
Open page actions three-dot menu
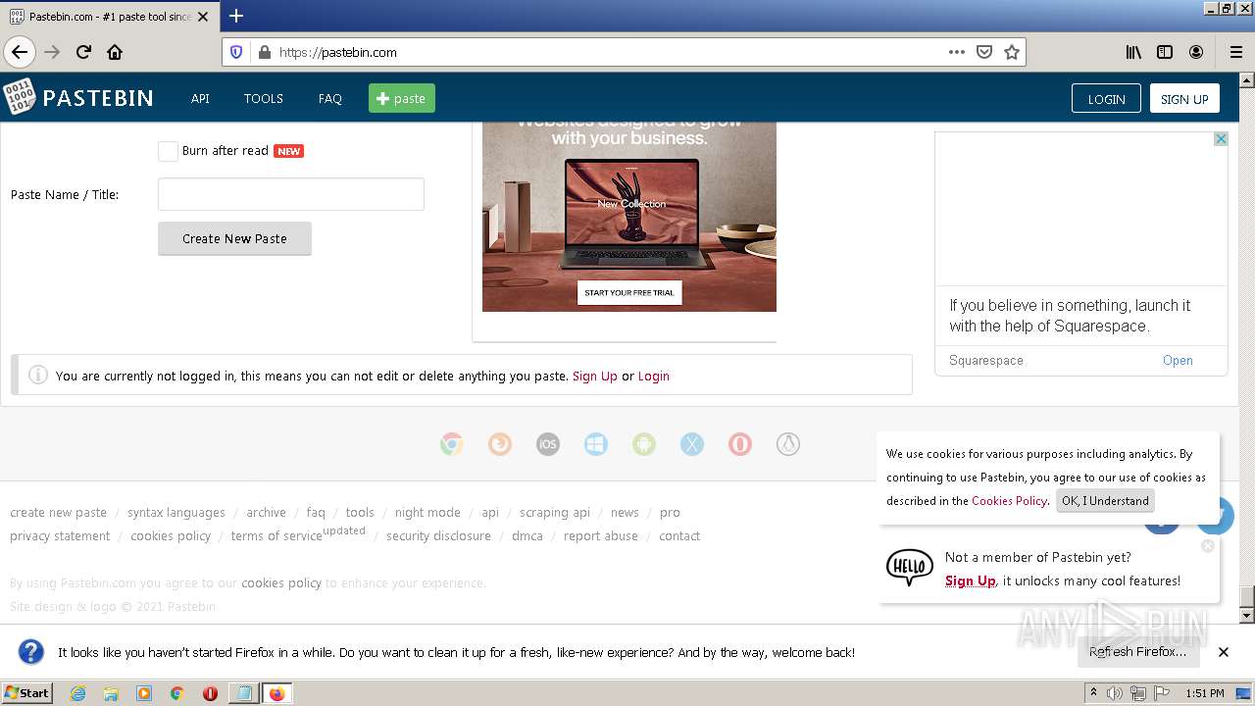[957, 52]
